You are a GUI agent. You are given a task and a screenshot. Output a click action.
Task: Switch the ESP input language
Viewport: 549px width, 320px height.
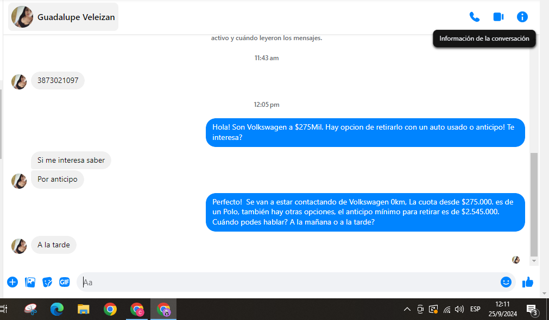point(475,309)
